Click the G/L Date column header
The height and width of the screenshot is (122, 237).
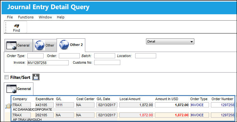103,99
